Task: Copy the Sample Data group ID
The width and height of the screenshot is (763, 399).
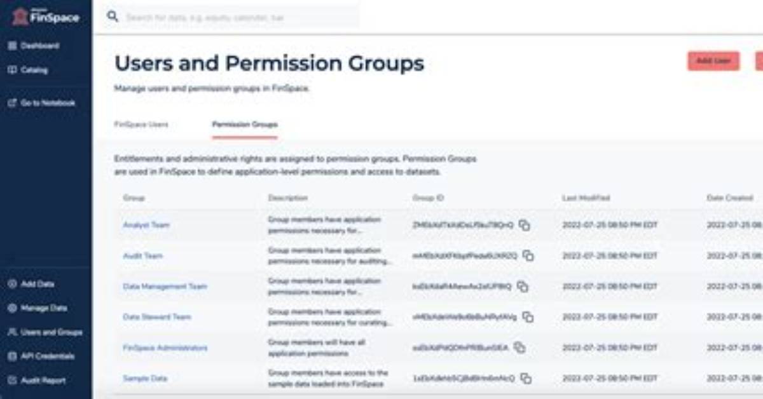Action: [526, 378]
